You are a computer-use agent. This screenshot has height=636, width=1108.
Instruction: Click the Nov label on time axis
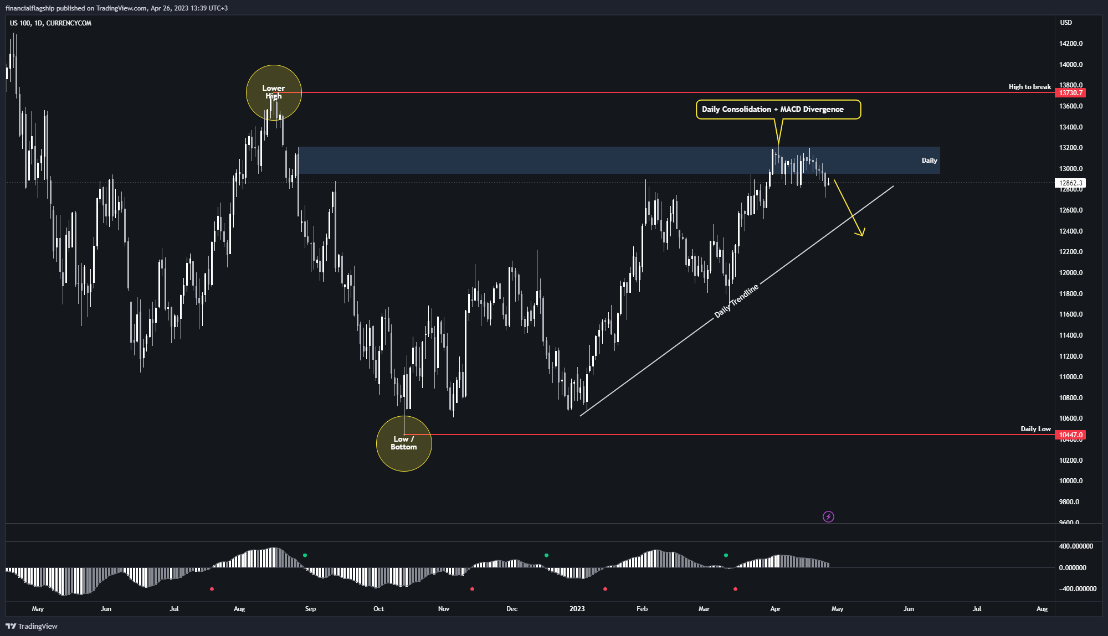point(444,609)
